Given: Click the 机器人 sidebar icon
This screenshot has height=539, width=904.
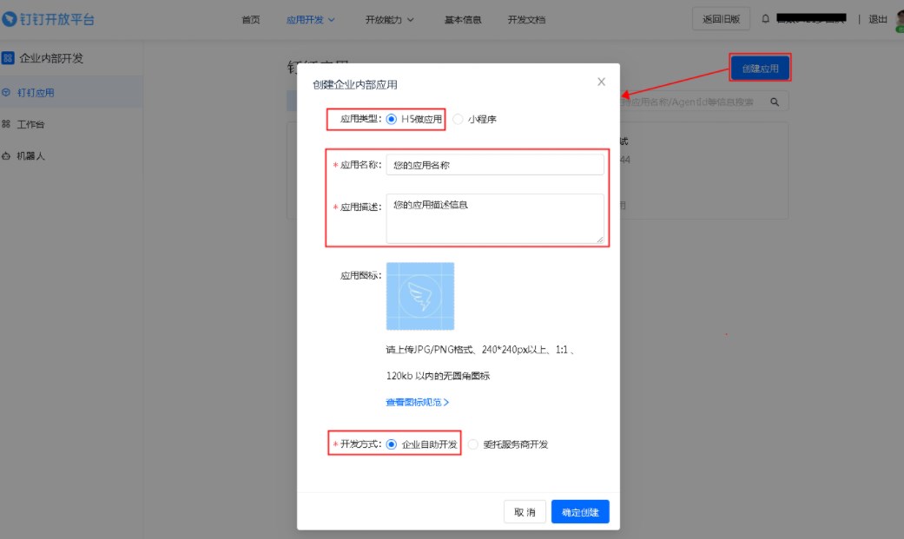Looking at the screenshot, I should click(x=7, y=156).
